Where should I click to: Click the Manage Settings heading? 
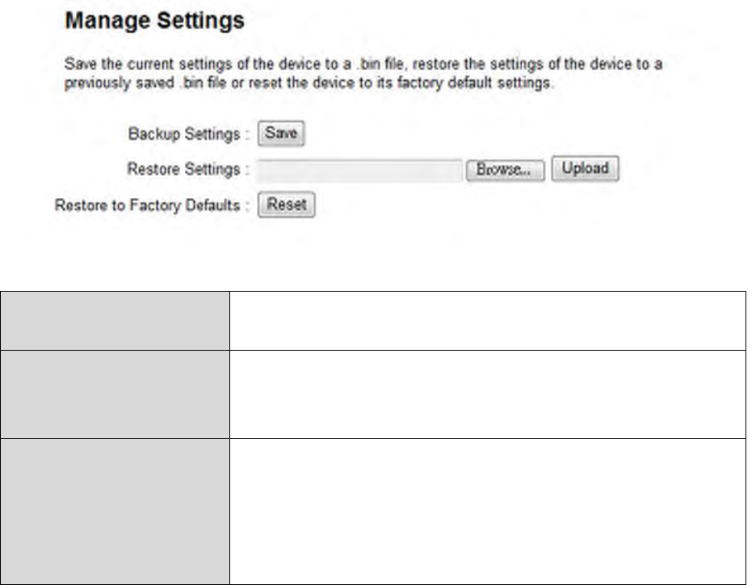pos(154,22)
